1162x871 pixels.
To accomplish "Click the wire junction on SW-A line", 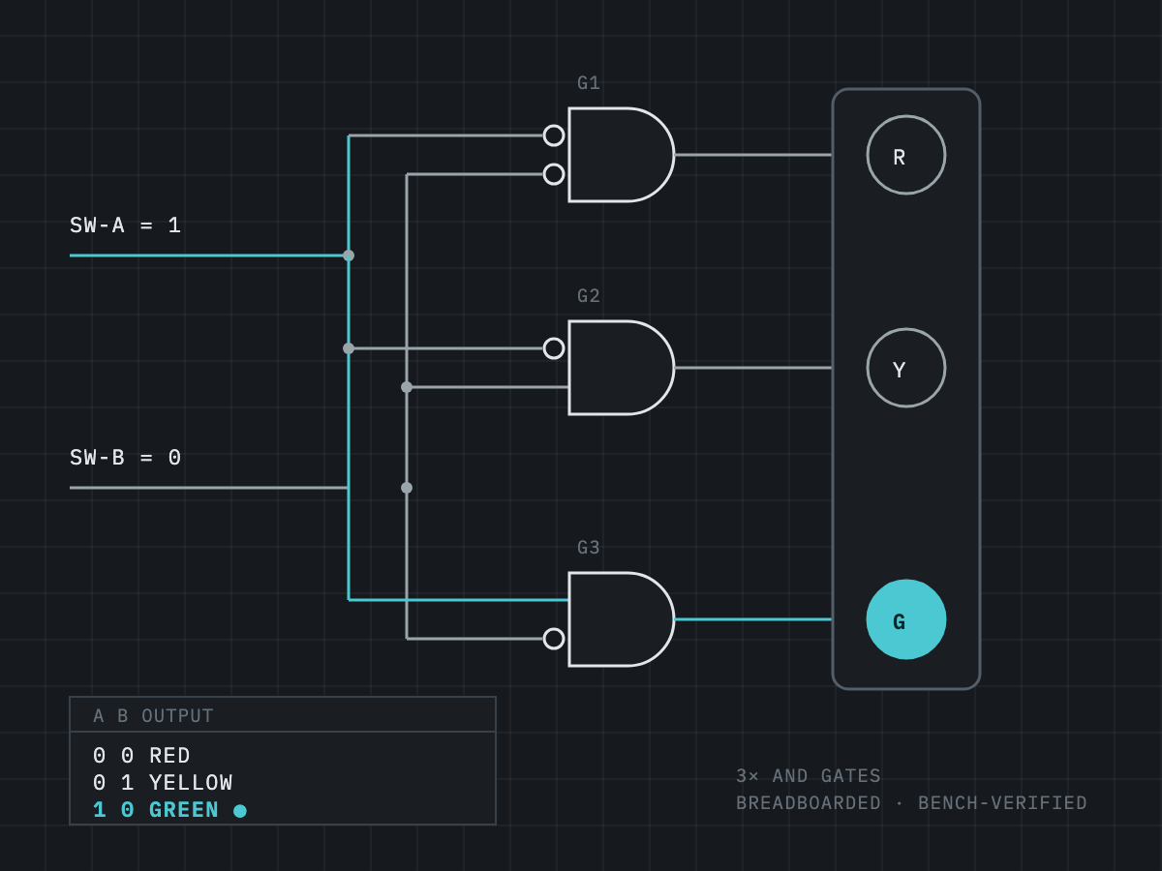I will click(349, 255).
